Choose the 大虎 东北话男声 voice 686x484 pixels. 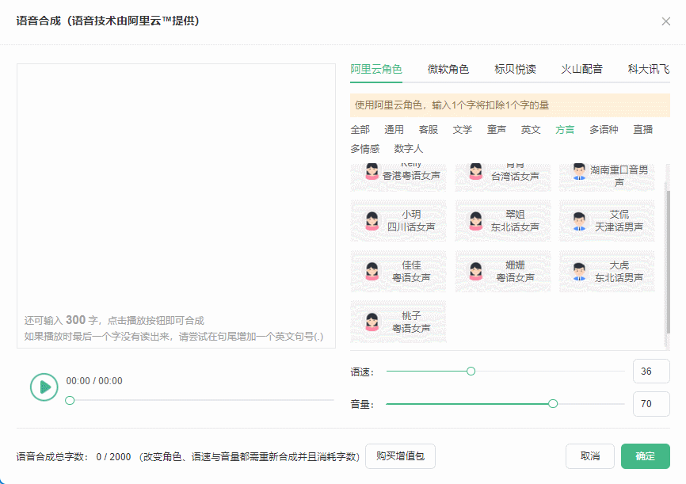(x=607, y=272)
